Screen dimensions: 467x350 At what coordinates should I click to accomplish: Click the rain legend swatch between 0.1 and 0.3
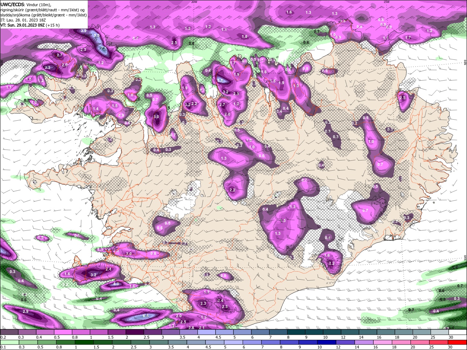coord(10,342)
